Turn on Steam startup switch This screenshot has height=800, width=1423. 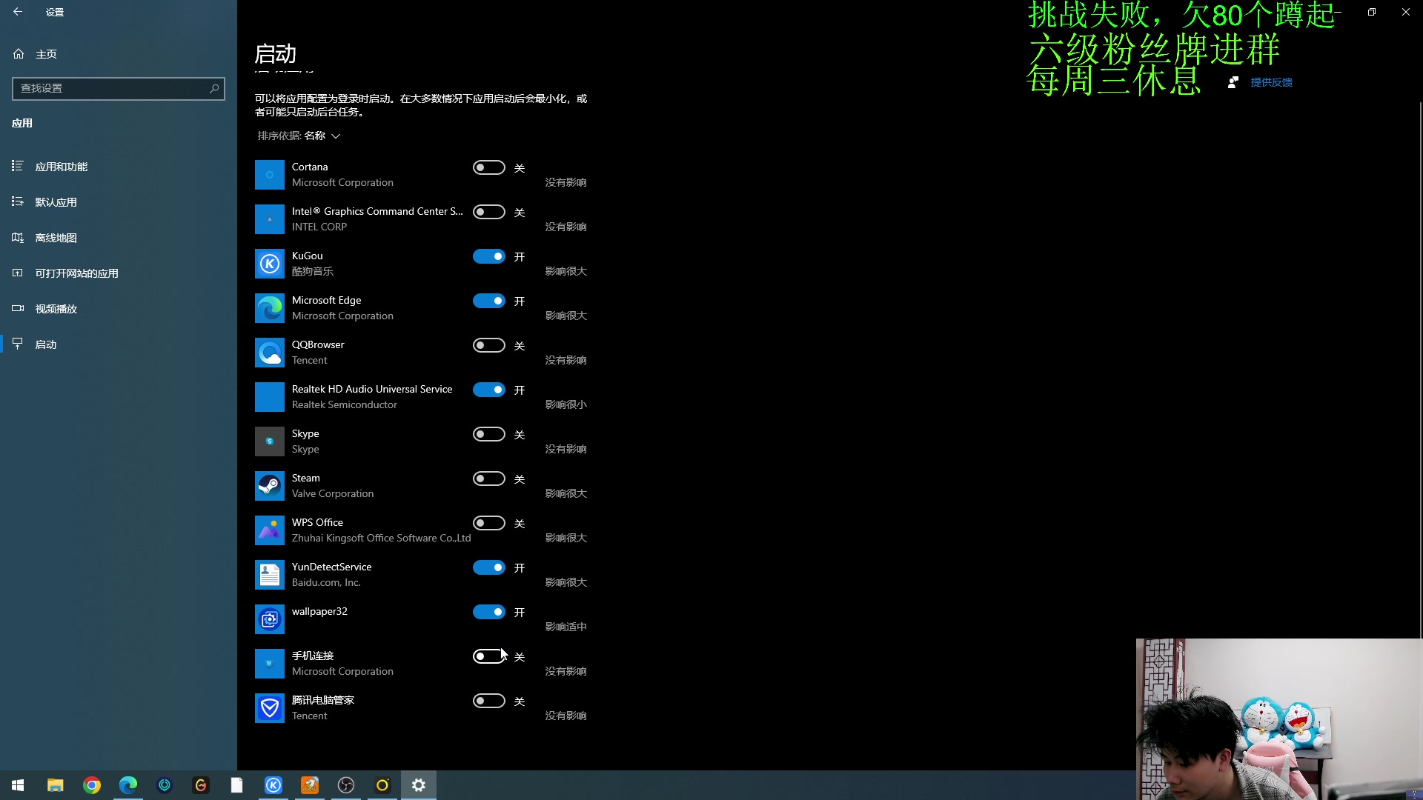pos(489,479)
